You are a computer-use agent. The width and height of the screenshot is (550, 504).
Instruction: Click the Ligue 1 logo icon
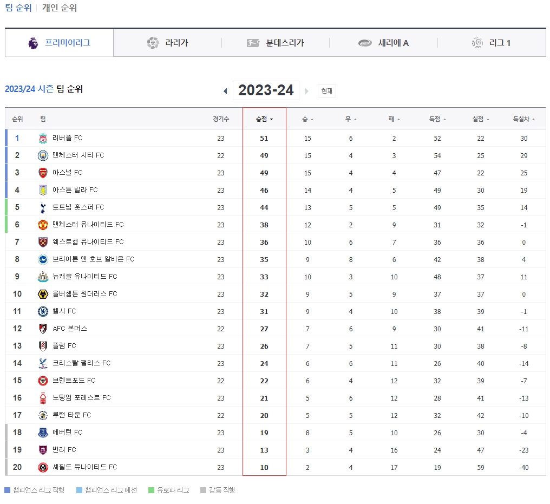coord(477,43)
